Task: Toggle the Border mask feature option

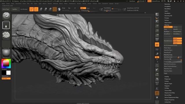Action: pyautogui.click(x=177, y=38)
